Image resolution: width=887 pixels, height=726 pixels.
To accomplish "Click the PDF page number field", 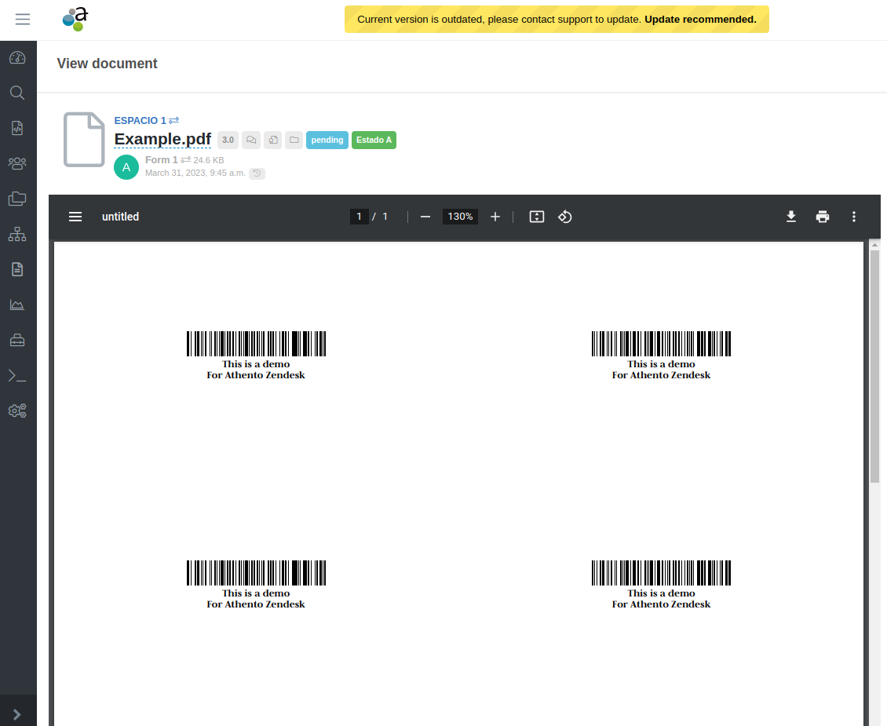I will coord(359,217).
